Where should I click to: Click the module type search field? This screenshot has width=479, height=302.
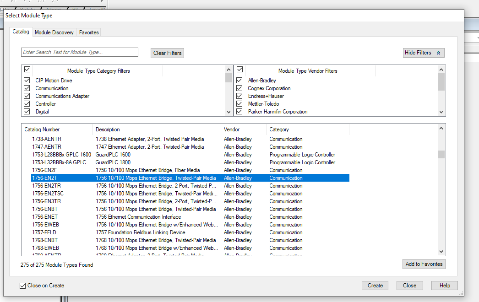coord(80,52)
